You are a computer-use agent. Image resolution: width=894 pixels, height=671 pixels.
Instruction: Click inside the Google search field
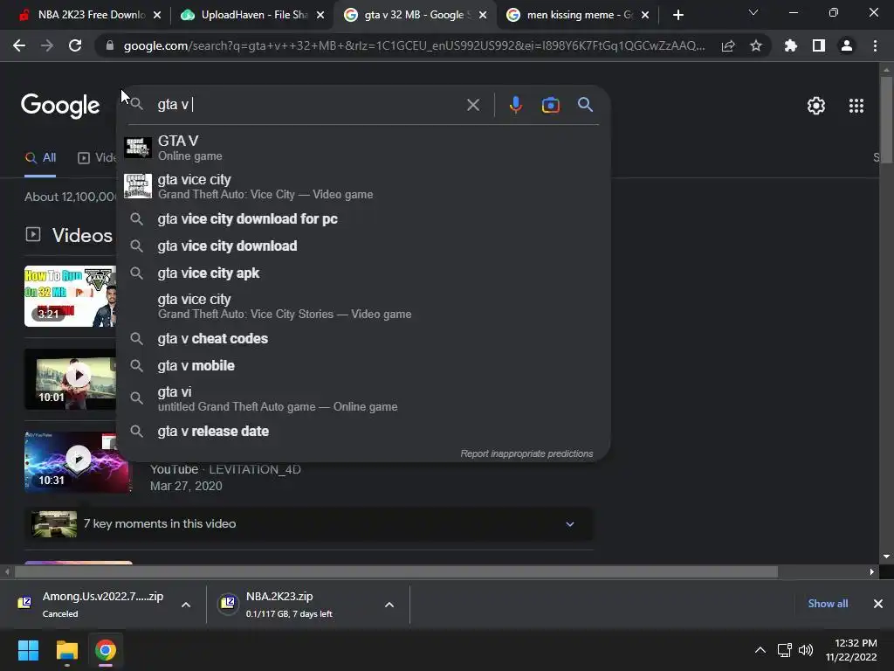pyautogui.click(x=308, y=105)
